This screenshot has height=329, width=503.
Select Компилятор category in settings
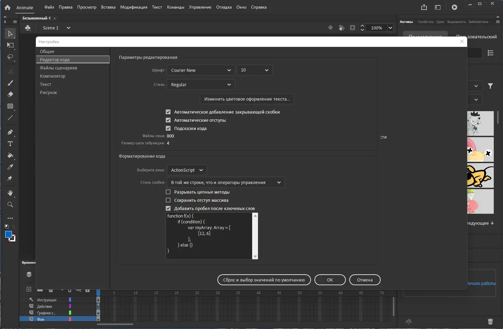pyautogui.click(x=53, y=76)
